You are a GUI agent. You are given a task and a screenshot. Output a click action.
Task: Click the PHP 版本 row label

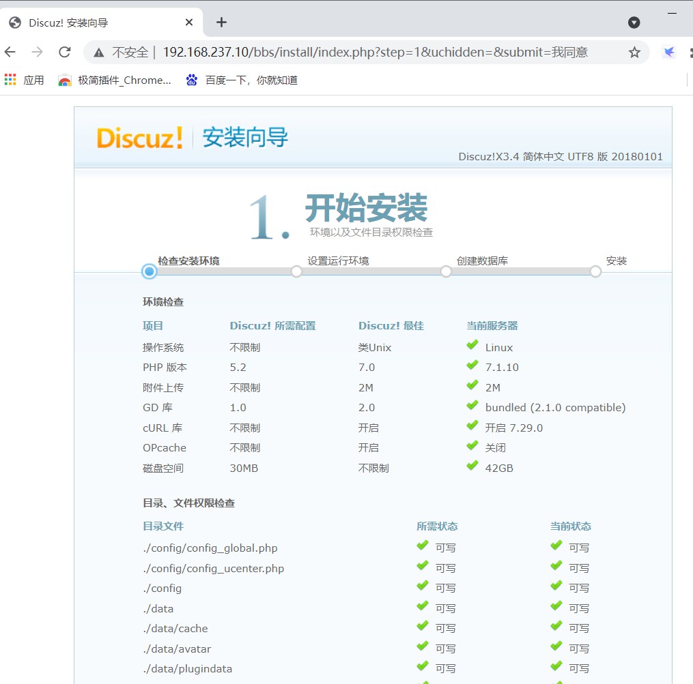click(165, 368)
